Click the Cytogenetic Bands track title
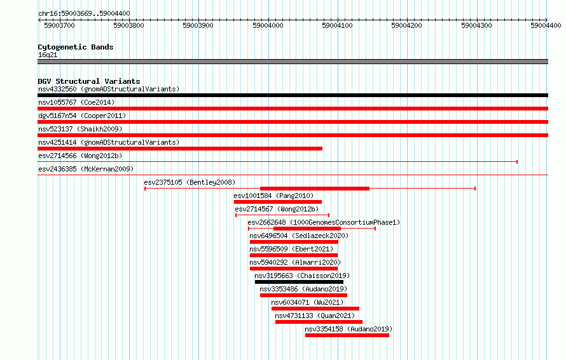 76,47
